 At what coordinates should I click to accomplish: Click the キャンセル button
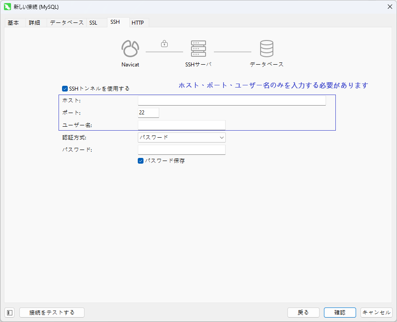click(376, 313)
